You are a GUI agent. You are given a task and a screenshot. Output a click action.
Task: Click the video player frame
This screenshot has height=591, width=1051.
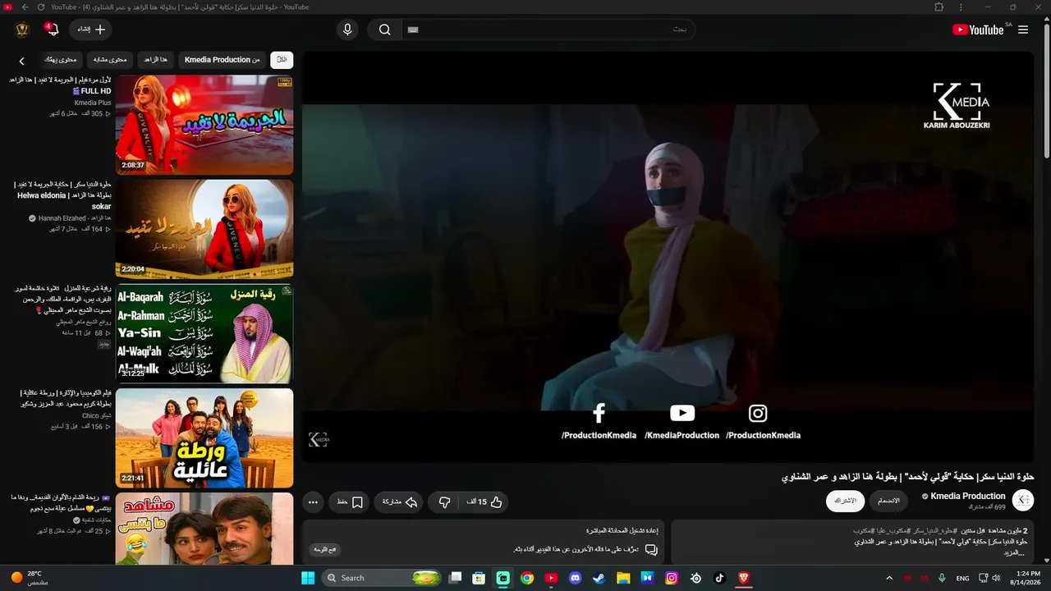(668, 257)
